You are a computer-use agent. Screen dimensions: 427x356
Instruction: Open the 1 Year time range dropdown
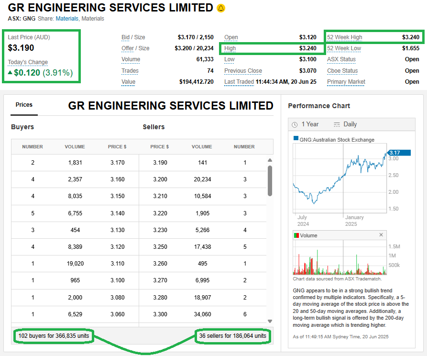pyautogui.click(x=310, y=124)
